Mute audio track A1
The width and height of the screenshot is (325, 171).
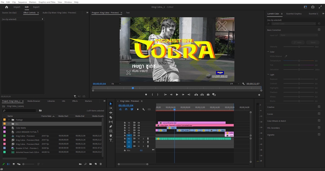(x=139, y=139)
